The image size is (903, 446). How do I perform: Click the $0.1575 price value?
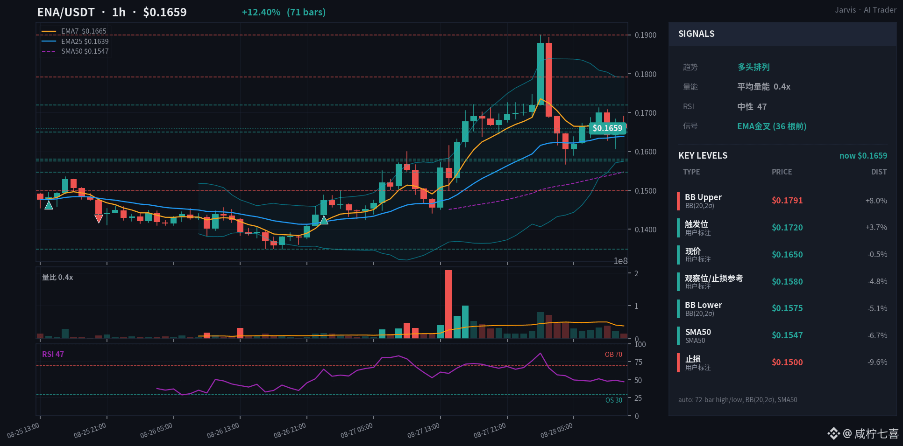[x=787, y=308]
